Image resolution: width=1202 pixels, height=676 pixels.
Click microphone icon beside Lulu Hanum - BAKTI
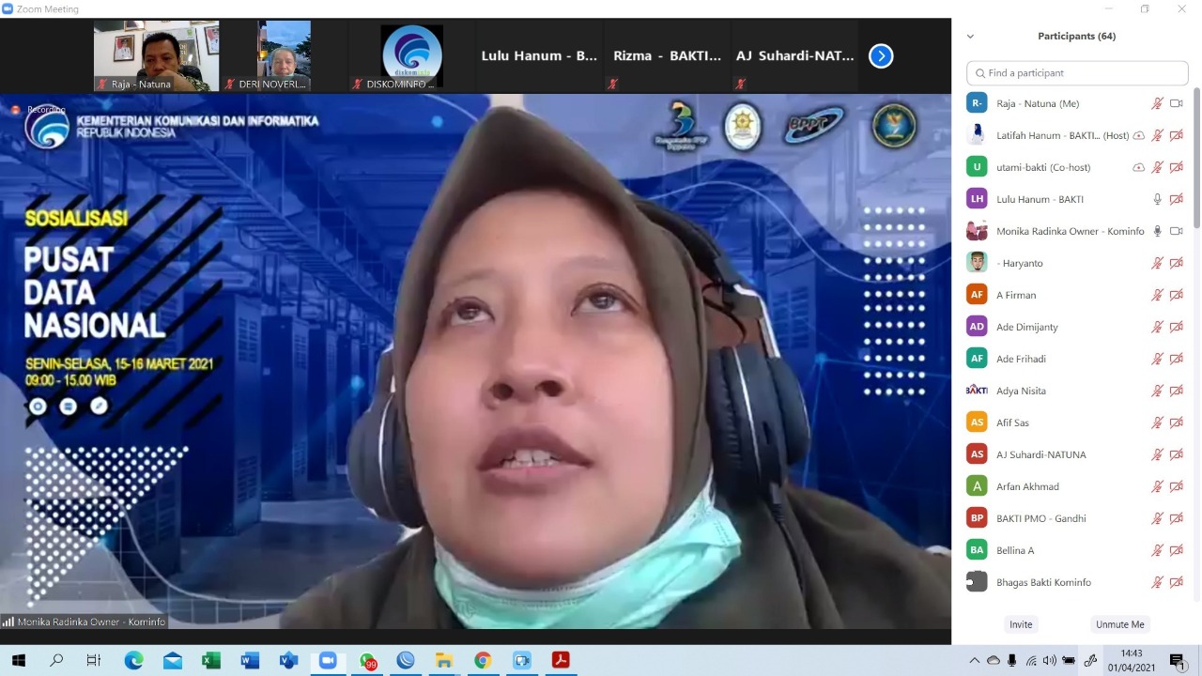pyautogui.click(x=1157, y=199)
